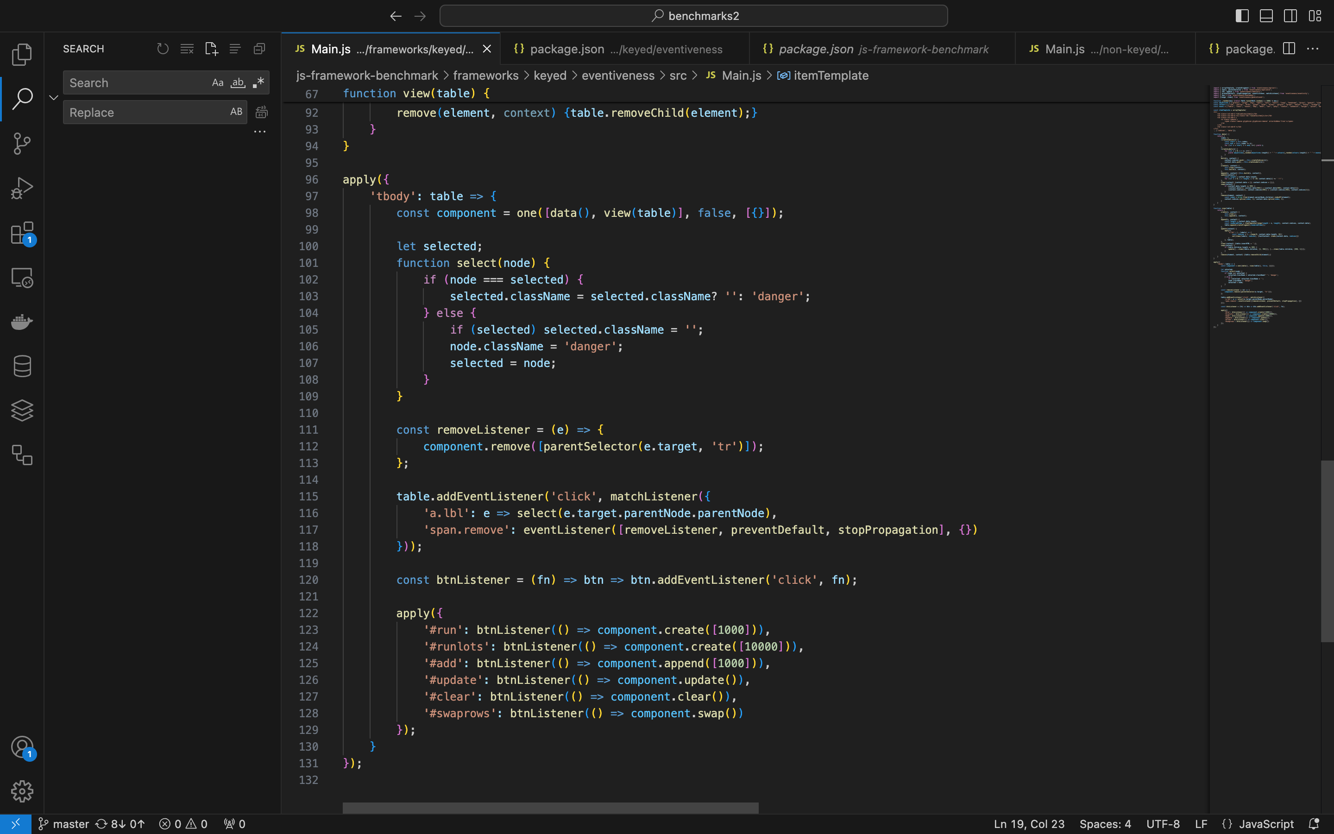This screenshot has width=1334, height=834.
Task: Open 'itemTemplate' symbol breadcrumb
Action: pos(823,75)
